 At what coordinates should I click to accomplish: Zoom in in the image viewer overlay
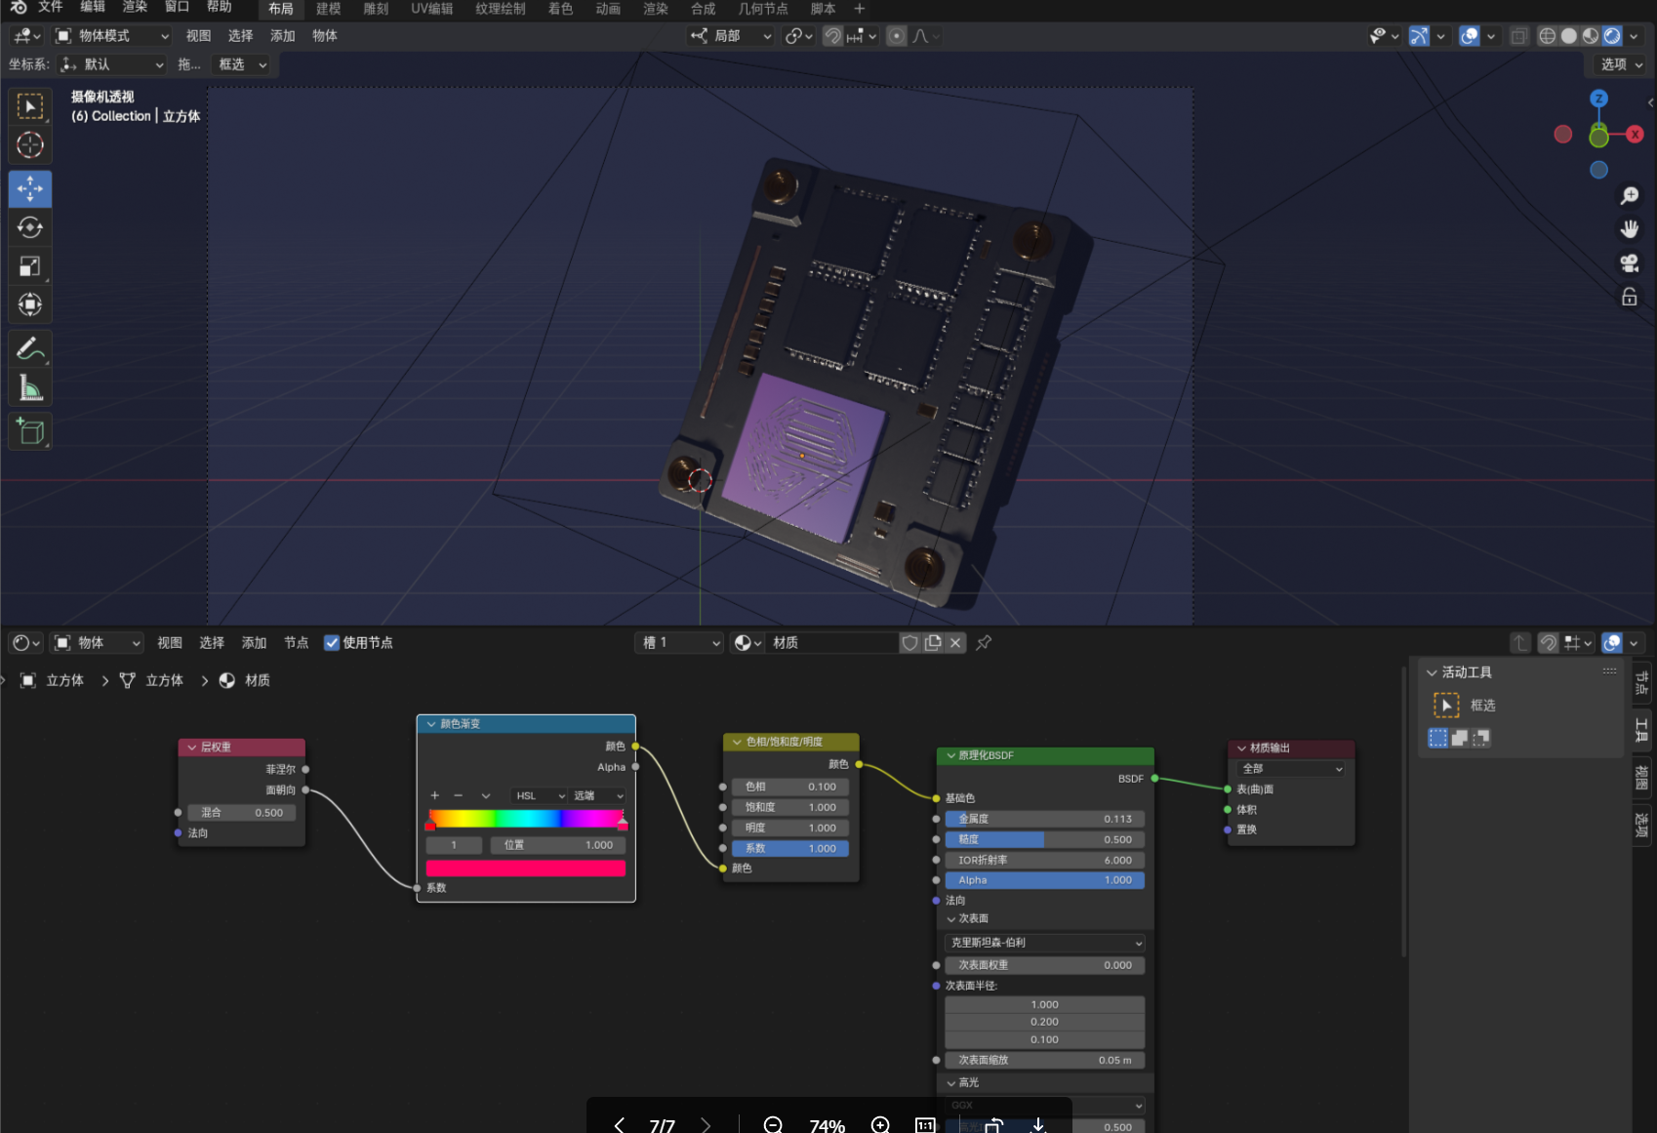880,1125
